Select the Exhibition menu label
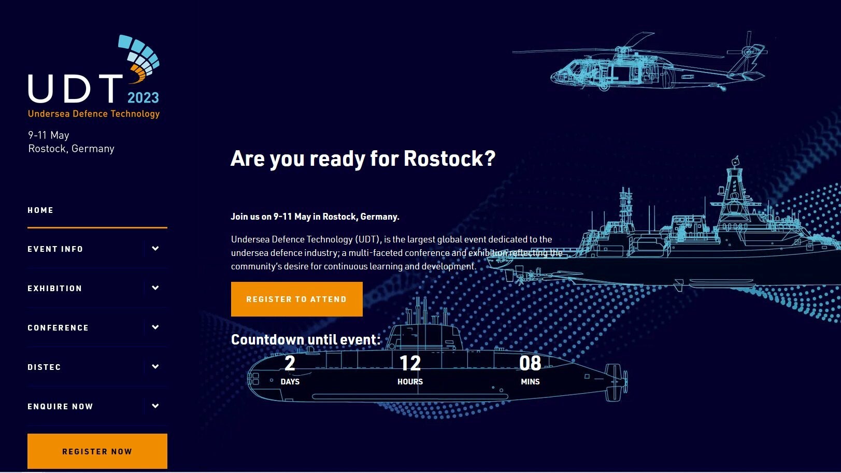Screen dimensions: 841x473 pyautogui.click(x=55, y=289)
